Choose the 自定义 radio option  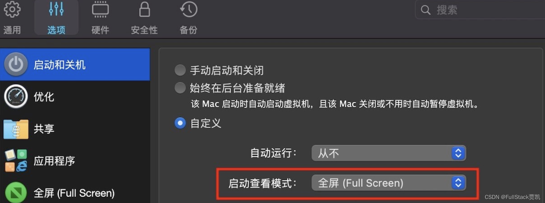(180, 123)
